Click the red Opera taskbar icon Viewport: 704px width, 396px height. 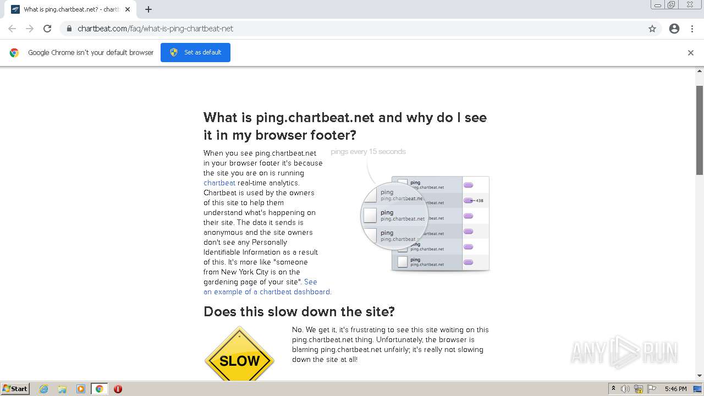(x=118, y=389)
